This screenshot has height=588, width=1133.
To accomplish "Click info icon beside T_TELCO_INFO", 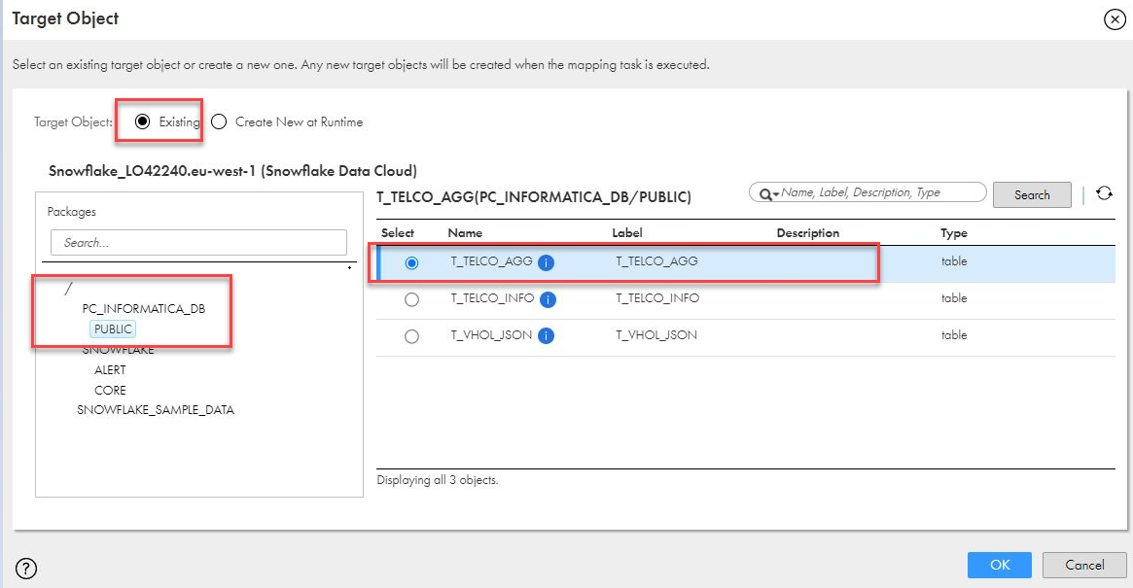I will click(x=548, y=299).
